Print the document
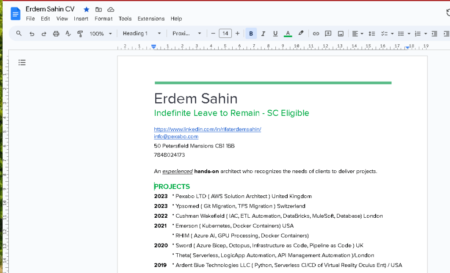This screenshot has height=273, width=450. pyautogui.click(x=56, y=34)
